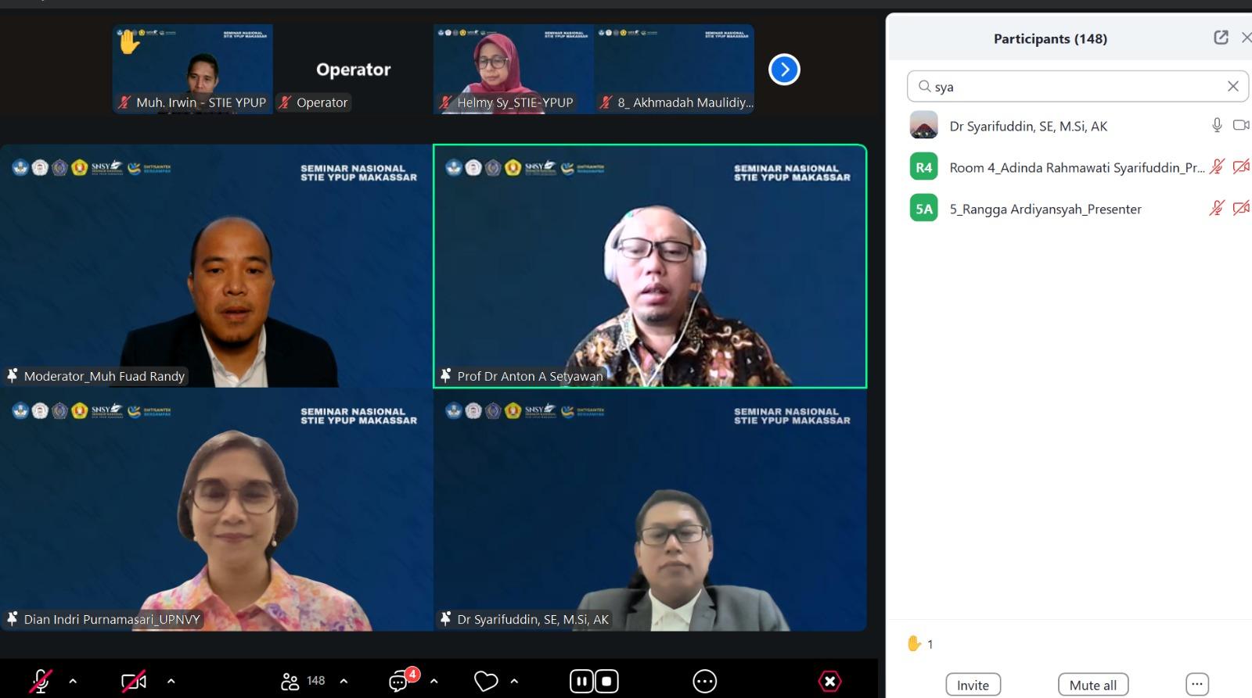Screen dimensions: 1252x698
Task: Open the panel's more options ellipsis button
Action: point(1197,685)
